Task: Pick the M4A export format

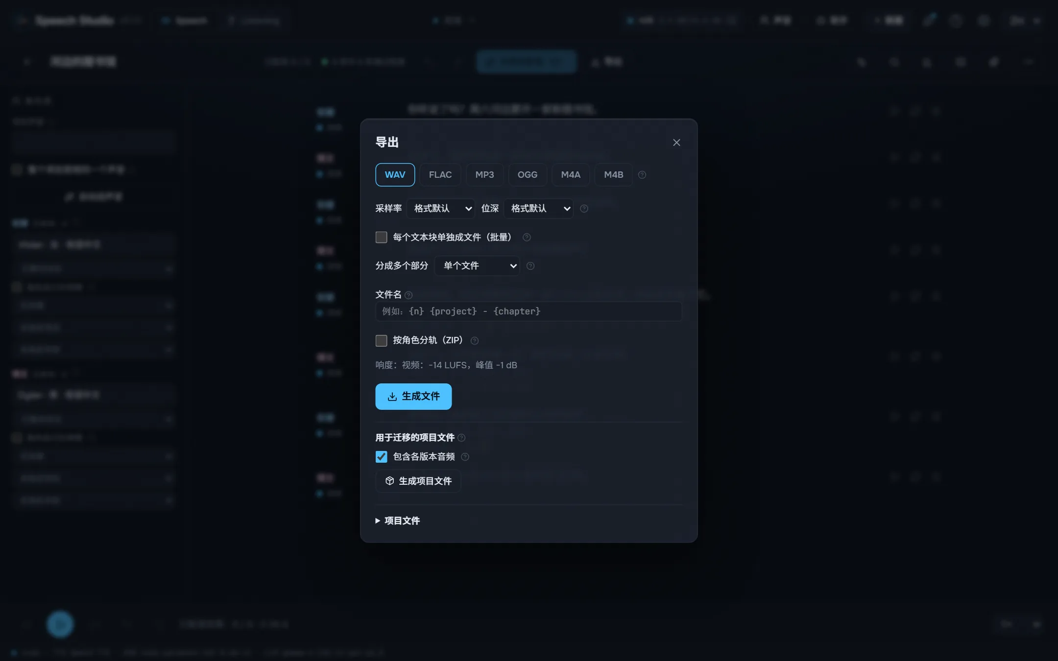Action: pyautogui.click(x=571, y=175)
